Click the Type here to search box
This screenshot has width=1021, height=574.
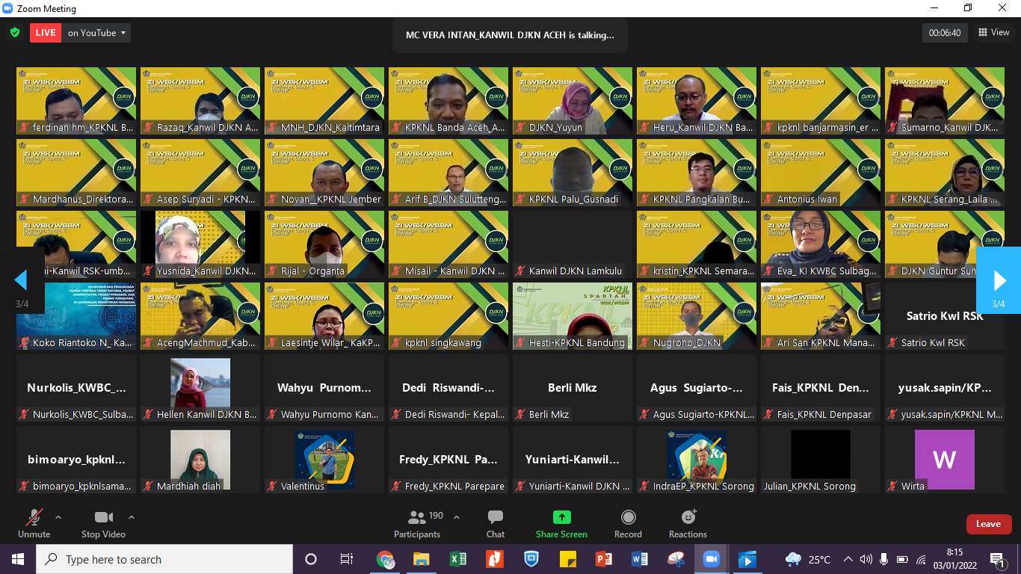[x=164, y=559]
